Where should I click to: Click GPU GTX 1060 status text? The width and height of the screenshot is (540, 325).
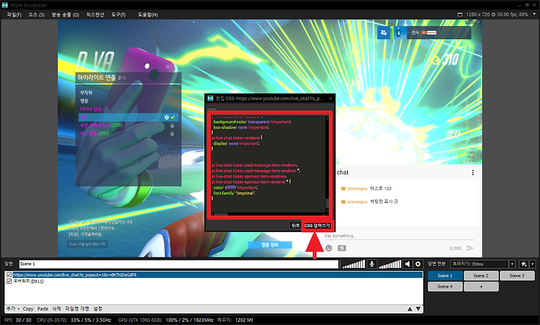[166, 320]
